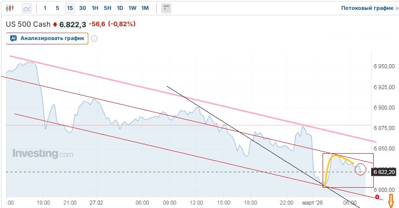Switch to the 1H timeframe
The width and height of the screenshot is (399, 208).
pos(95,8)
